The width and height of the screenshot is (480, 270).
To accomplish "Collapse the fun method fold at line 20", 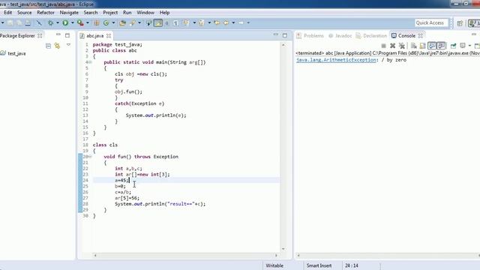I will (x=90, y=157).
